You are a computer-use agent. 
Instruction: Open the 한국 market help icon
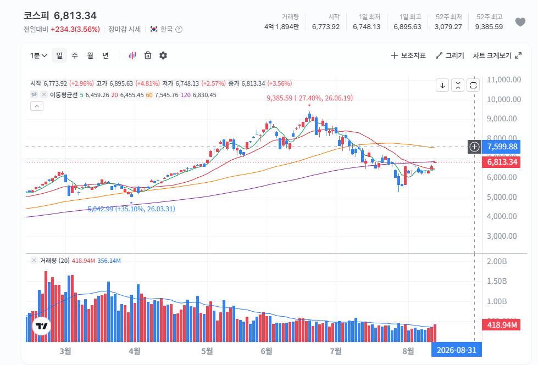(x=179, y=30)
